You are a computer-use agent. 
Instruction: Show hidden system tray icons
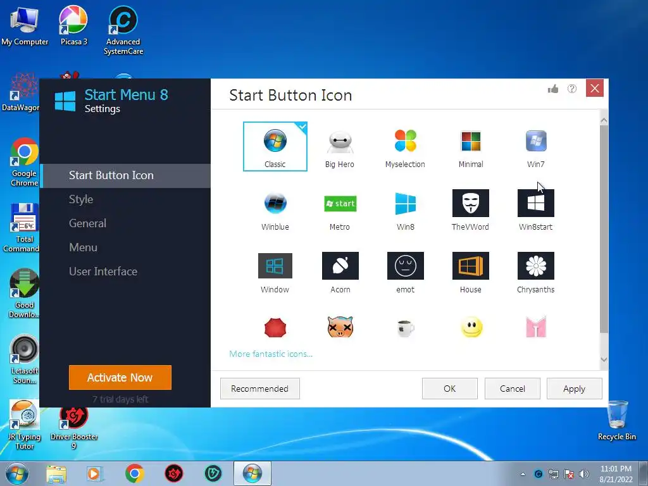click(x=523, y=474)
